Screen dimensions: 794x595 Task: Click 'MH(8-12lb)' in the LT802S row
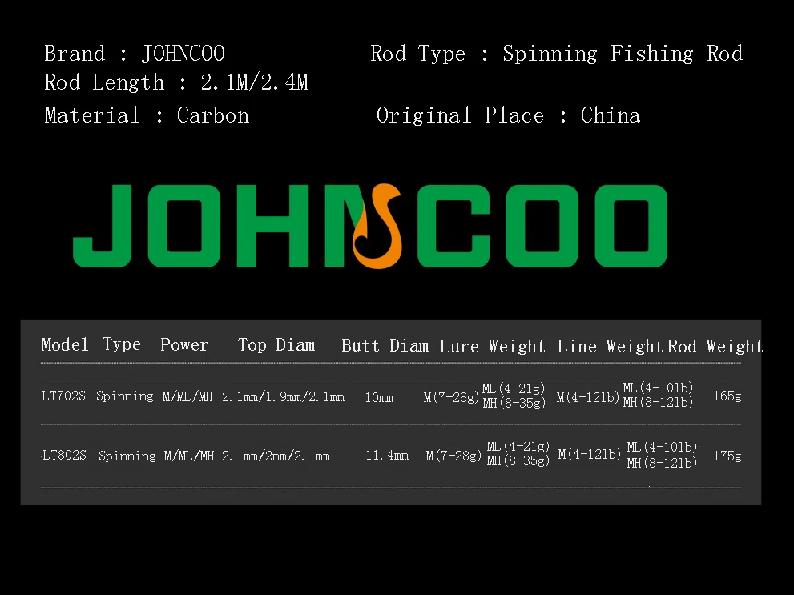point(662,463)
